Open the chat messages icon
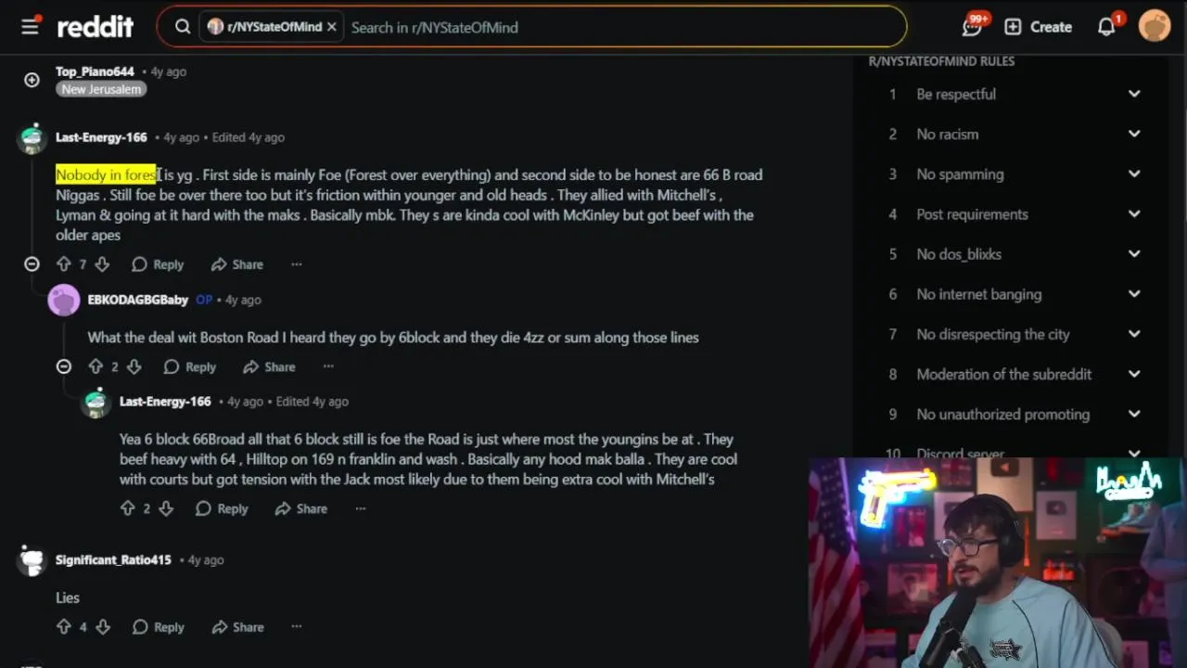The height and width of the screenshot is (668, 1187). point(972,27)
